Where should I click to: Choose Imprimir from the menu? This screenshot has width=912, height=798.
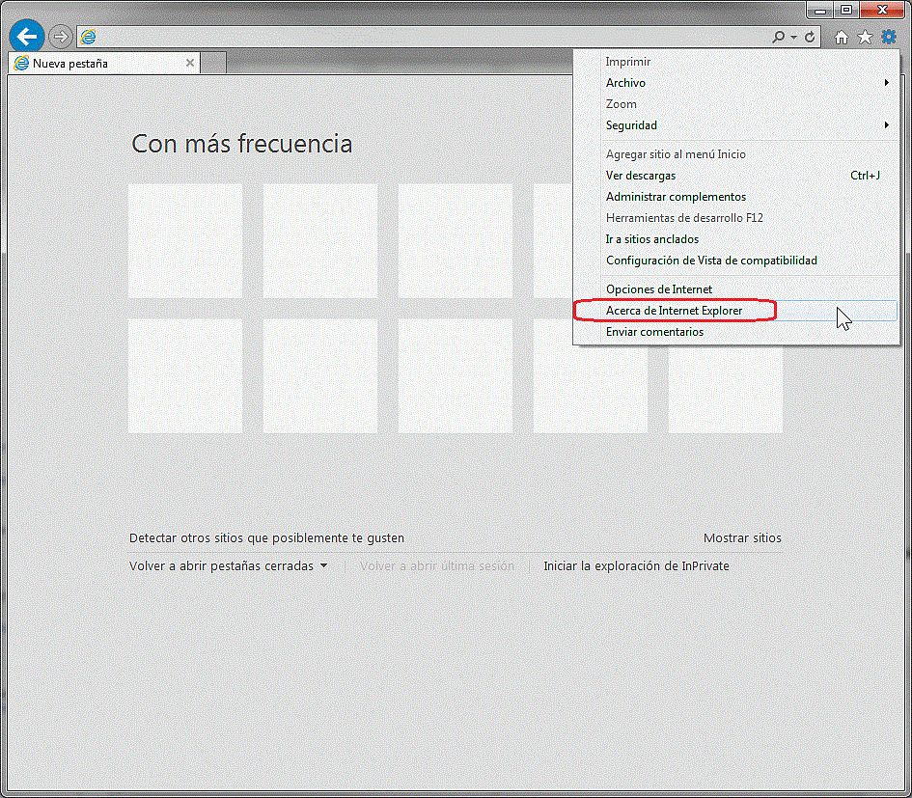(x=736, y=62)
